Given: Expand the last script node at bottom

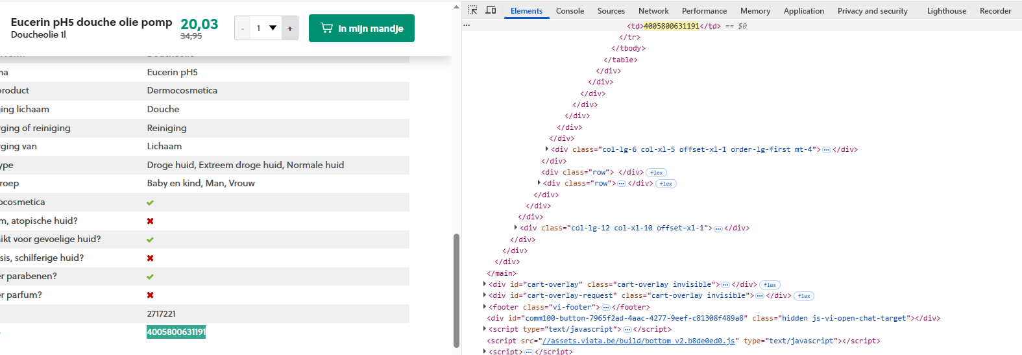Looking at the screenshot, I should click(x=485, y=351).
